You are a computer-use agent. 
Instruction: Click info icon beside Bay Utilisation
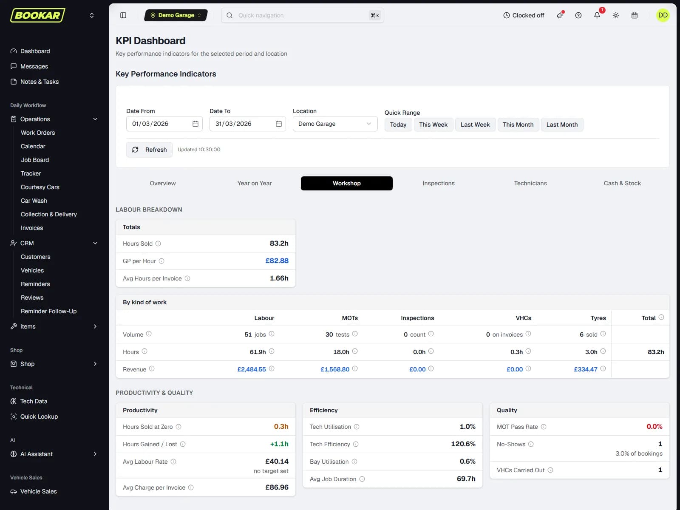(354, 462)
